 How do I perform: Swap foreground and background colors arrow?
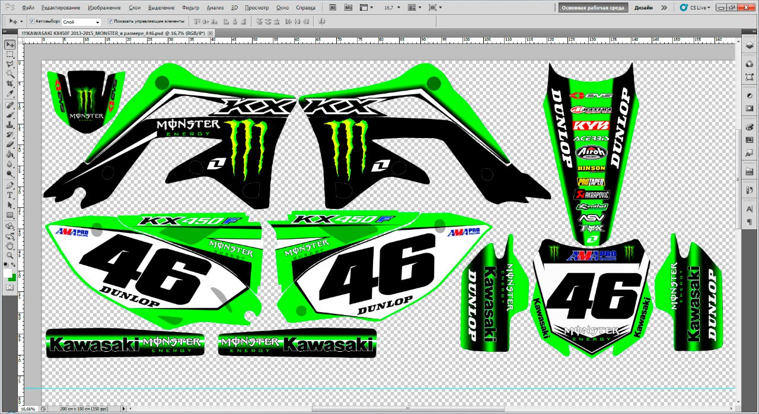click(x=14, y=265)
